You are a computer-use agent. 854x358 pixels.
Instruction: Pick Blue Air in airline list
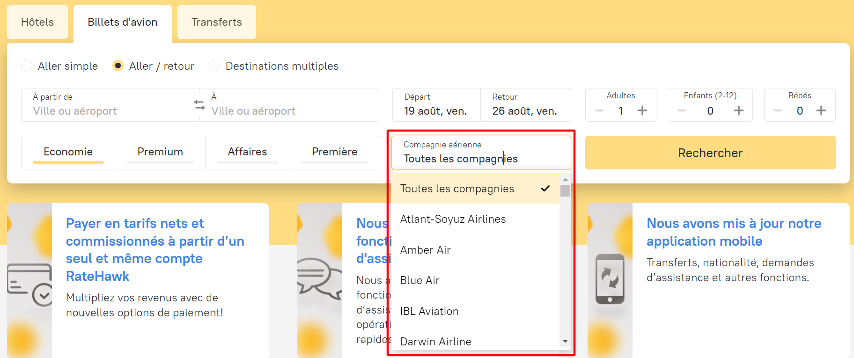tap(420, 280)
